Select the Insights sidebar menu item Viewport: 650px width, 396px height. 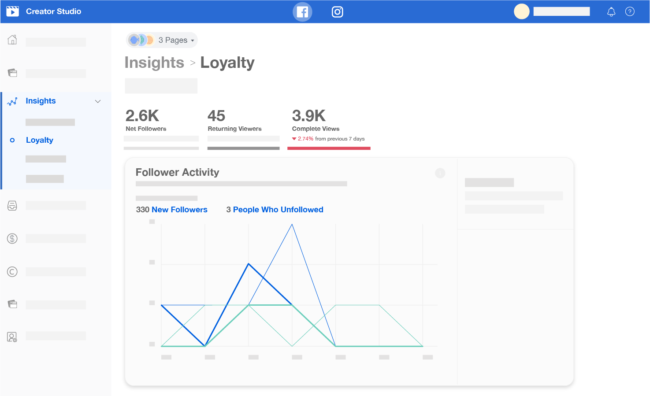coord(41,101)
